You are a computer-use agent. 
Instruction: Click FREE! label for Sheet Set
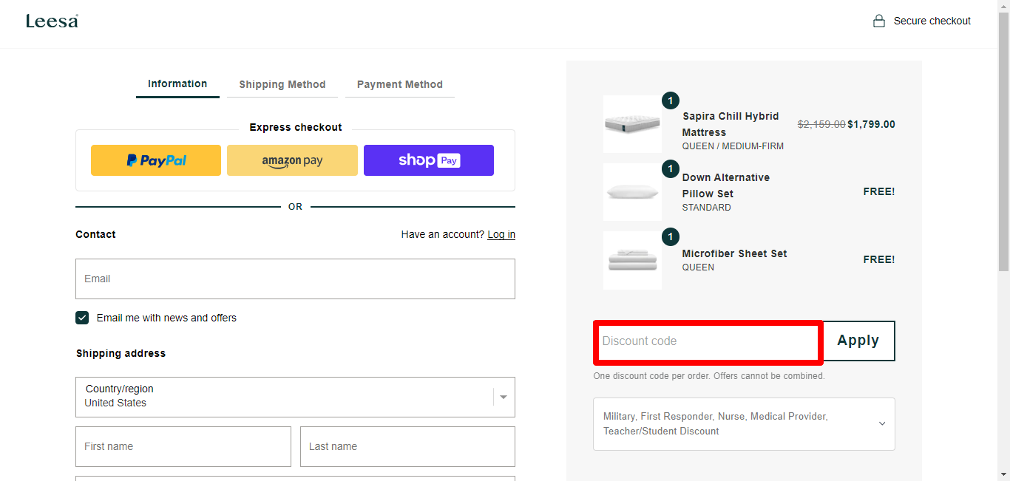879,259
